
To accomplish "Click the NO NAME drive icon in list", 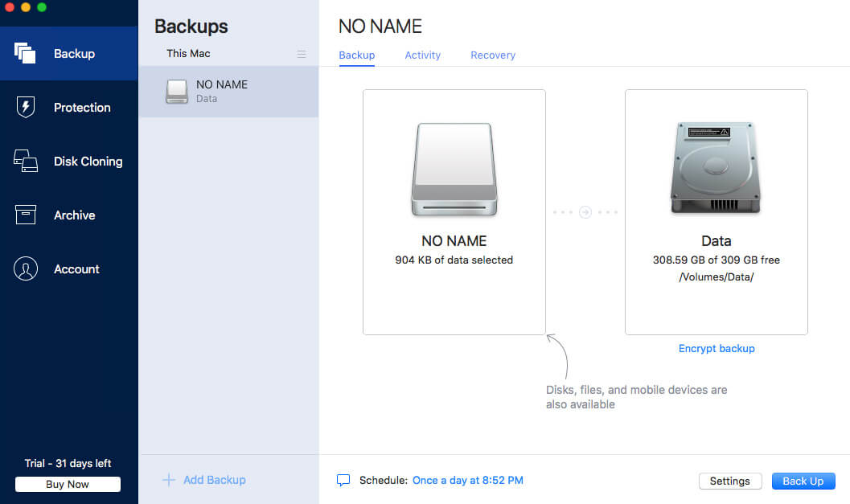I will tap(177, 92).
